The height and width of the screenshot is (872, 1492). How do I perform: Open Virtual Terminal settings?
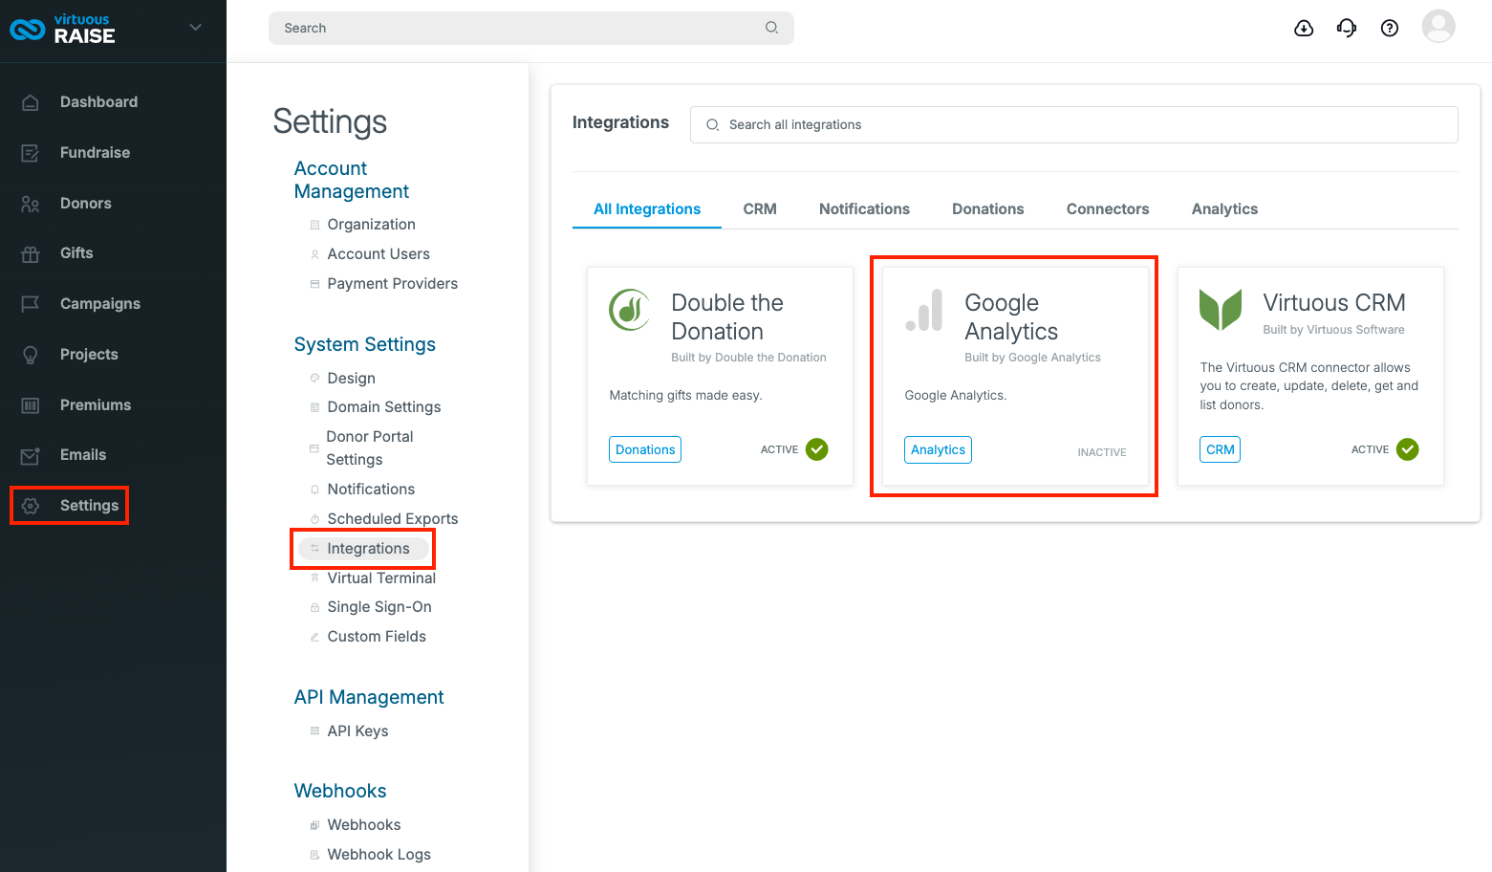[x=381, y=578]
